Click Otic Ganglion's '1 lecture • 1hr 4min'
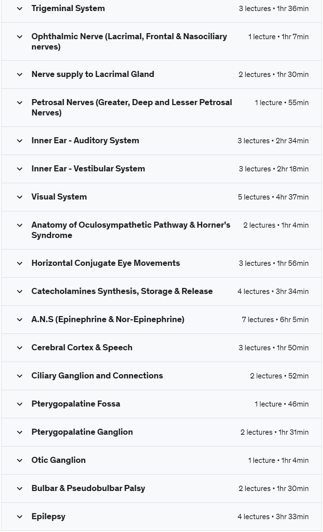The width and height of the screenshot is (323, 532). coord(278,460)
